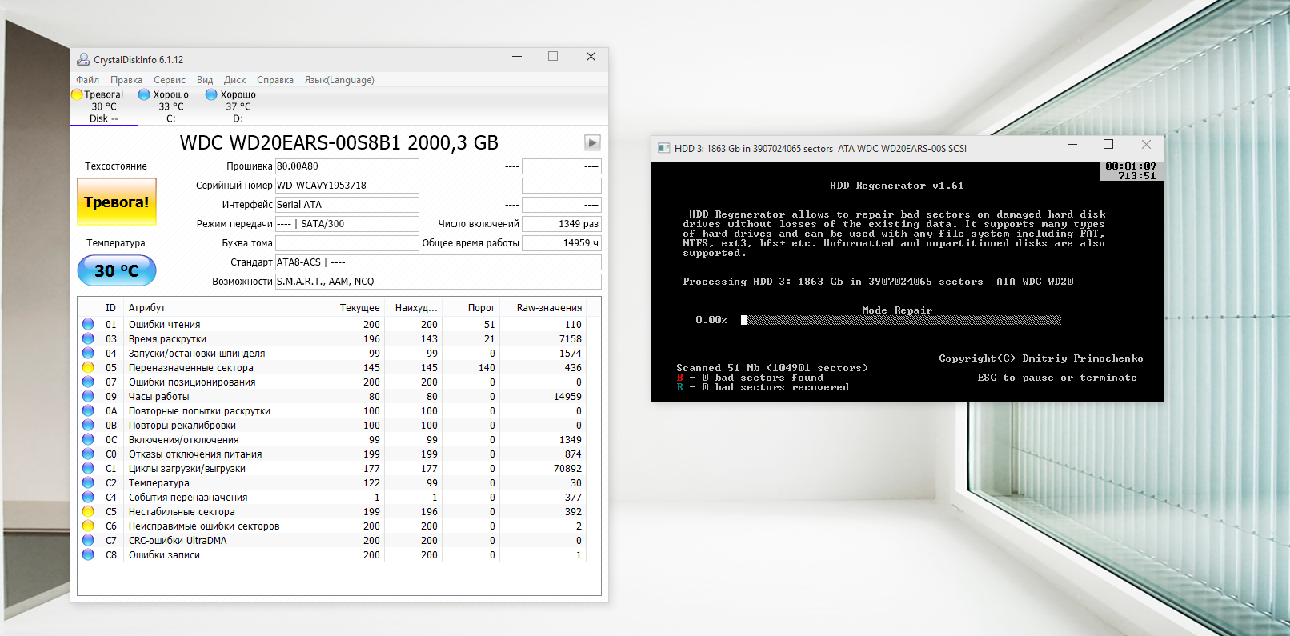This screenshot has height=636, width=1290.
Task: Click the Raw-значения column header
Action: [x=543, y=308]
